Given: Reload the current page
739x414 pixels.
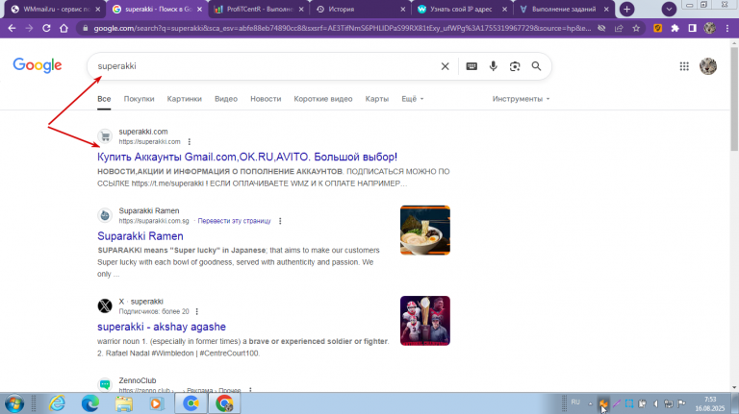Looking at the screenshot, I should click(x=46, y=28).
